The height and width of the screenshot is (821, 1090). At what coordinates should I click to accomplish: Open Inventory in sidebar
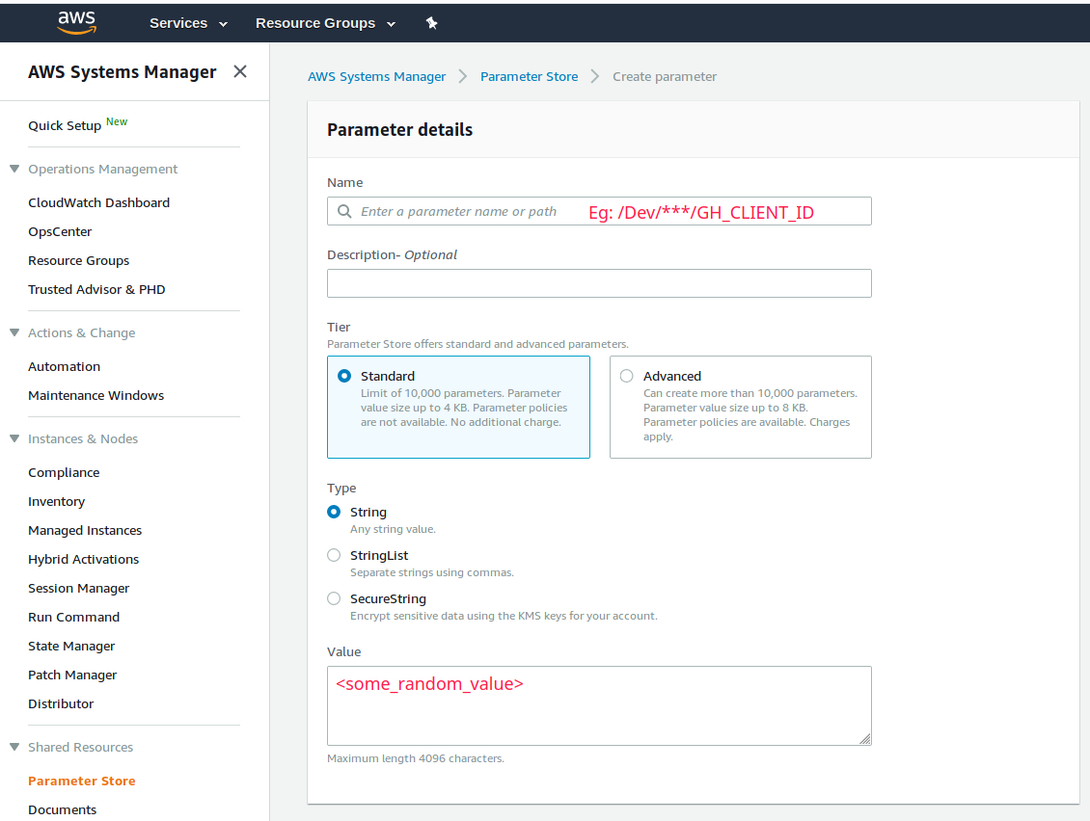[56, 501]
